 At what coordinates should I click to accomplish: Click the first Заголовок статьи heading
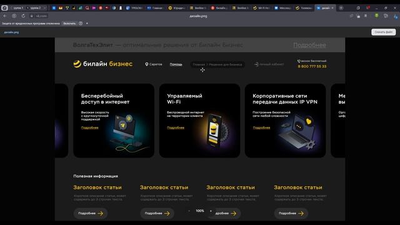tap(97, 187)
